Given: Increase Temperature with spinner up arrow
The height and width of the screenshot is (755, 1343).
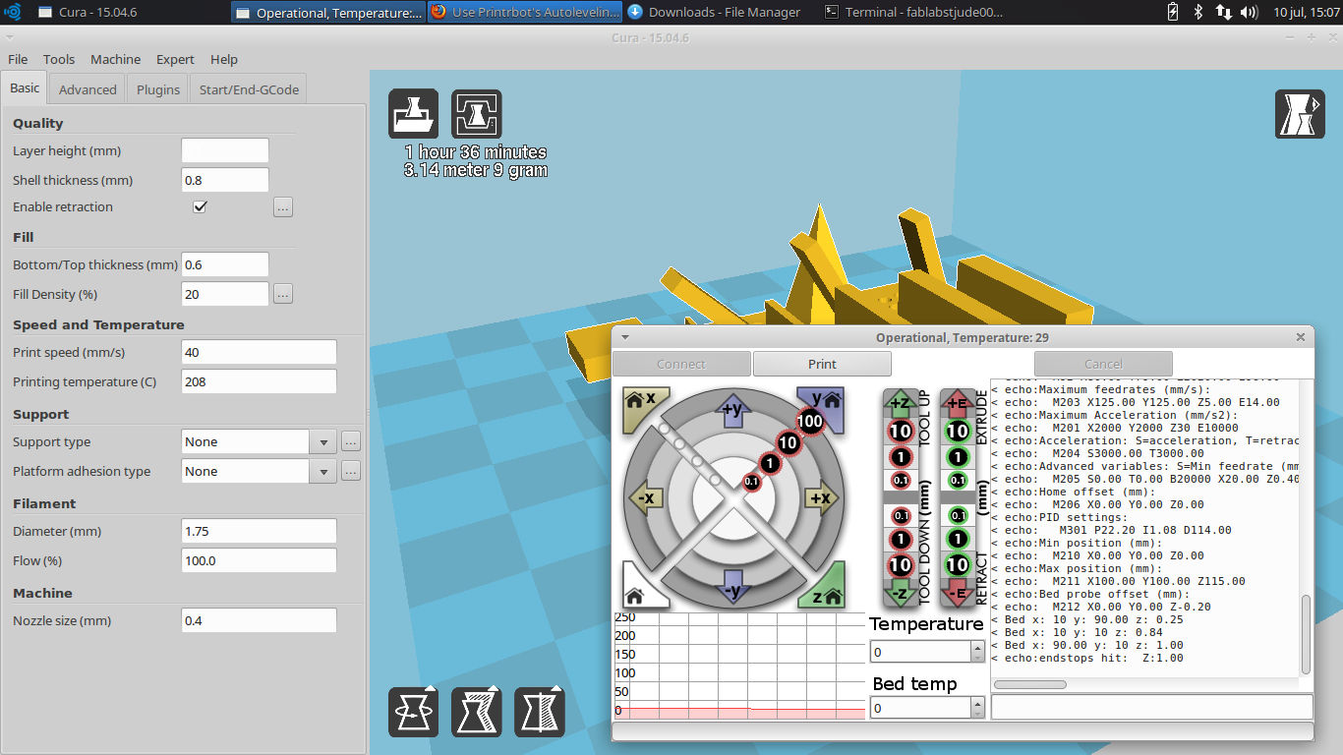Looking at the screenshot, I should point(977,647).
